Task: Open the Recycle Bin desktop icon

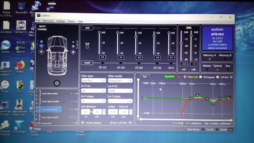Action: coord(21,8)
